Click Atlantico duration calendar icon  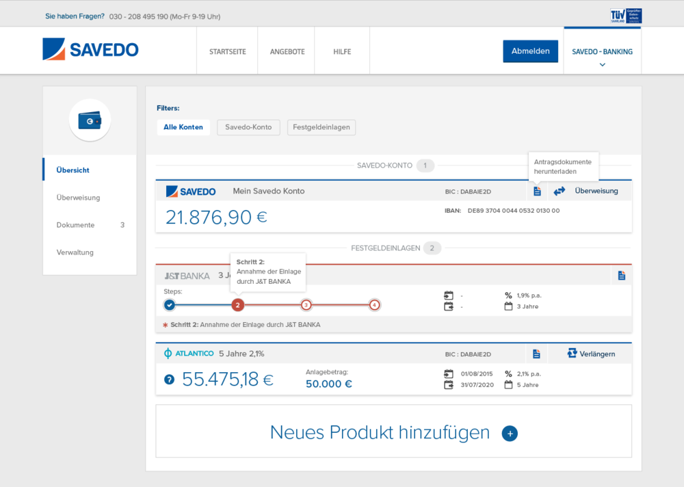[x=508, y=385]
